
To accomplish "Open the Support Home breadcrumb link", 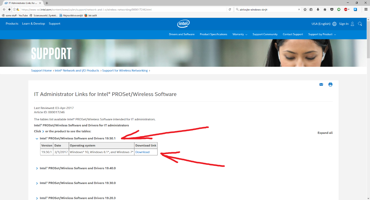I will point(41,70).
